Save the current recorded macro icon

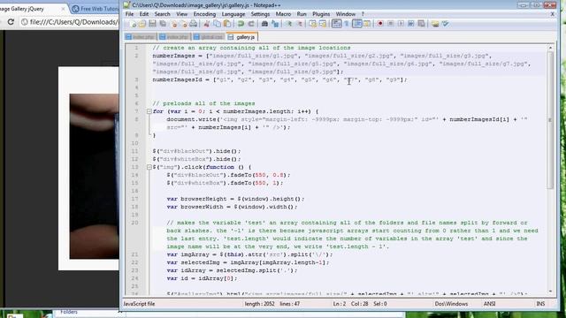[x=421, y=24]
